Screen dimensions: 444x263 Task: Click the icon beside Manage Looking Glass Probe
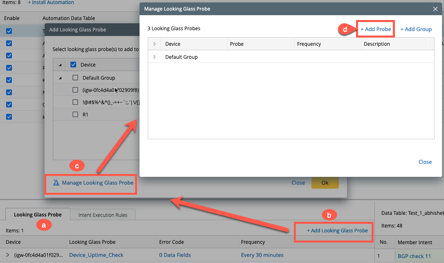56,183
